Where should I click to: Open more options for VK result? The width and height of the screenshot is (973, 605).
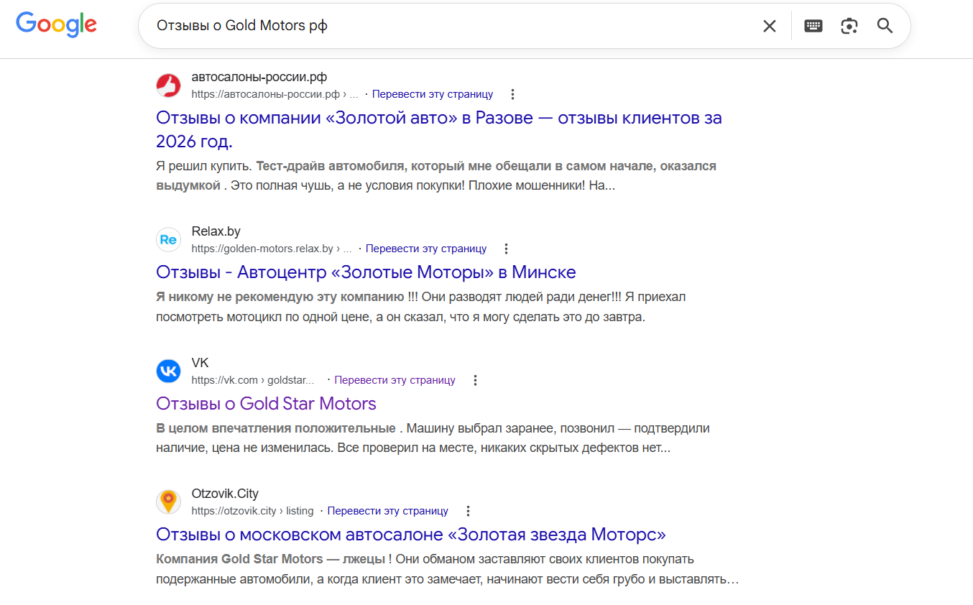pos(475,380)
